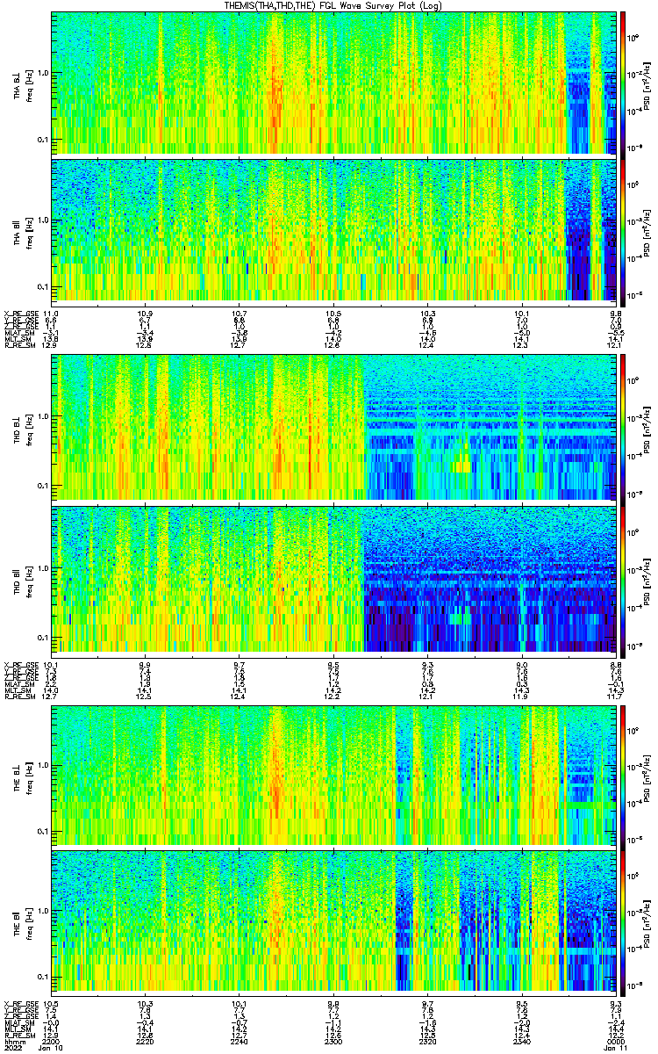Click the '0.1' frequency tick on the THA B∥ panel
The height and width of the screenshot is (1054, 658).
coord(43,287)
